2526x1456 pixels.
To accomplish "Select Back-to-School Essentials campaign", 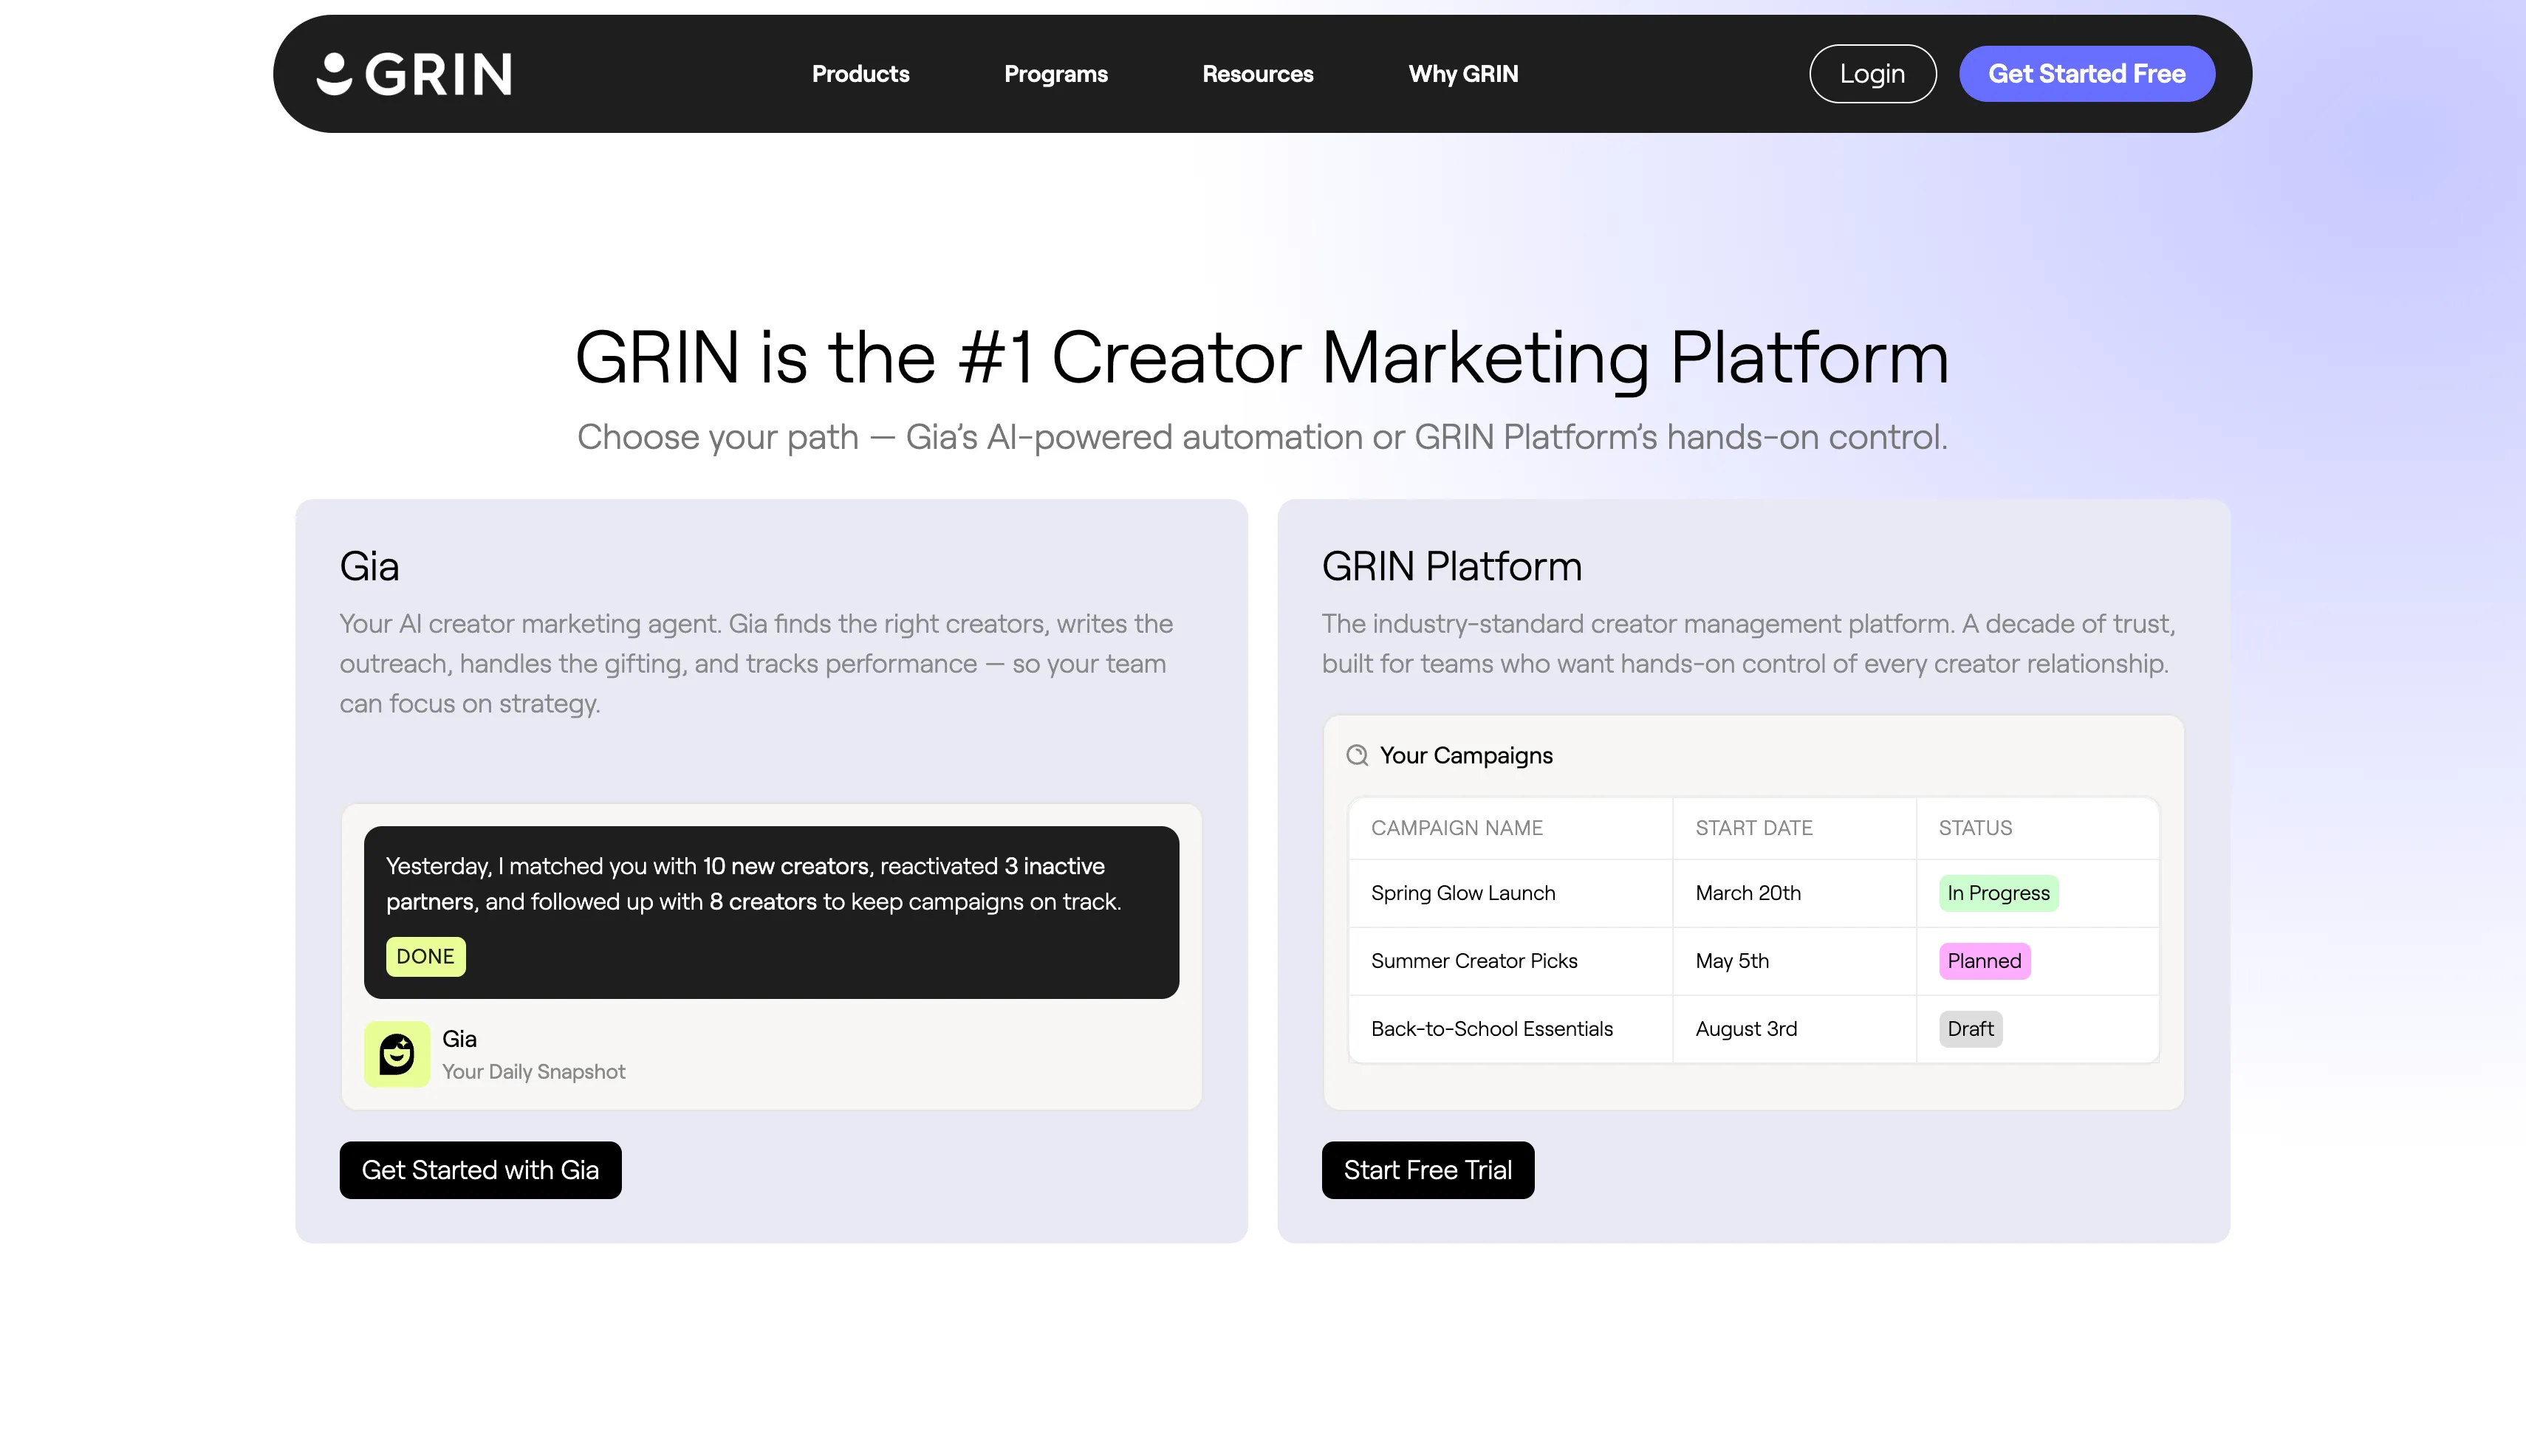I will (1491, 1029).
